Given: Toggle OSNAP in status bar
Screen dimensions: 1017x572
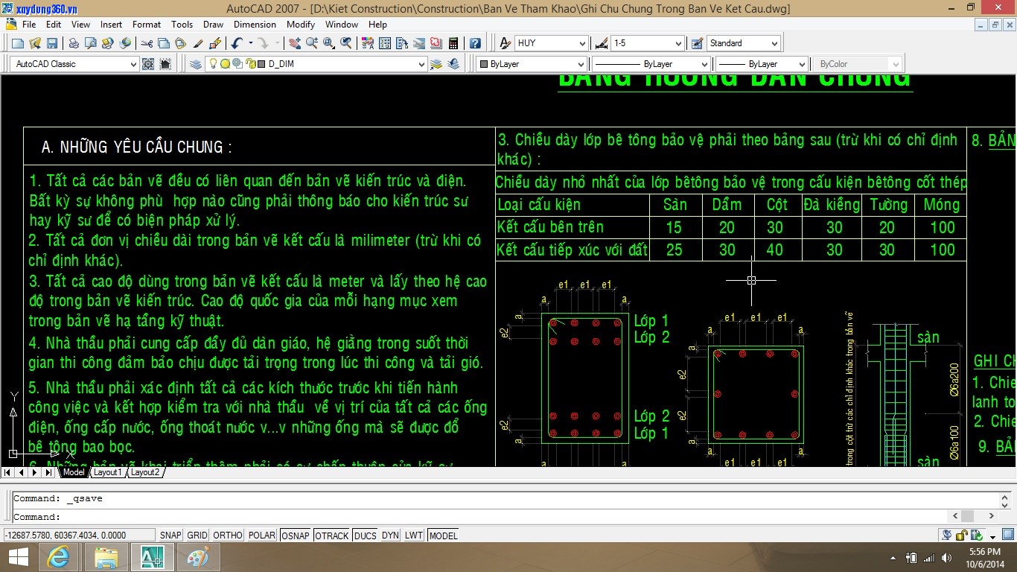Looking at the screenshot, I should 296,535.
